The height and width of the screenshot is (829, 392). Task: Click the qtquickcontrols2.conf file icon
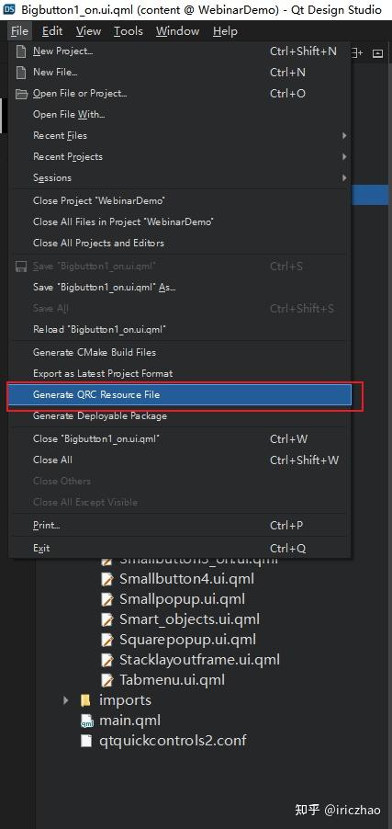(x=86, y=740)
